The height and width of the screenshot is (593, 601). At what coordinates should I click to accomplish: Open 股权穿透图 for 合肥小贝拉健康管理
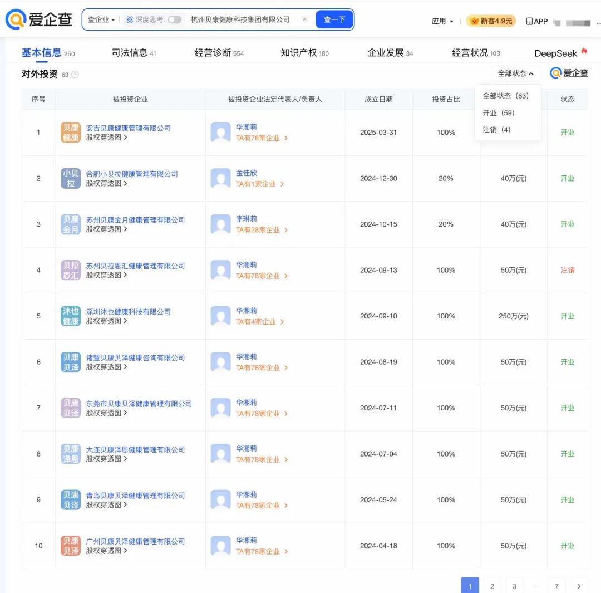pyautogui.click(x=106, y=183)
